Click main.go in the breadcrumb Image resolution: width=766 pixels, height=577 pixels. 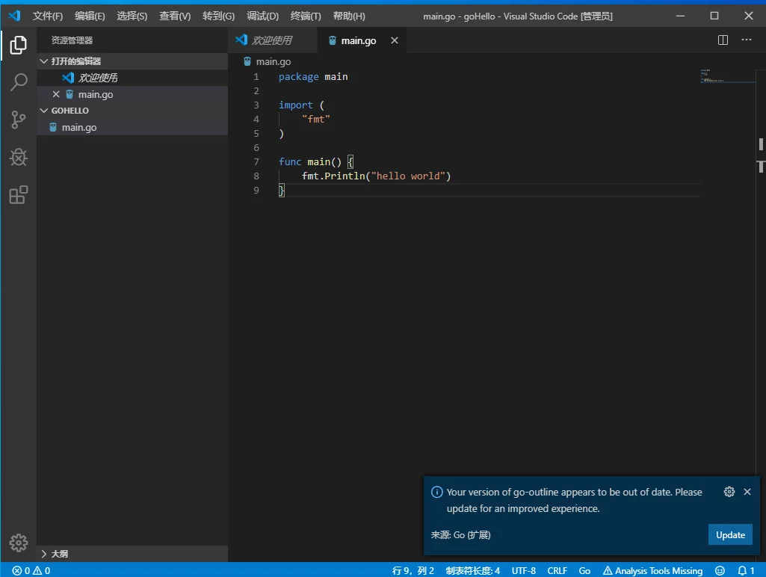pyautogui.click(x=273, y=61)
